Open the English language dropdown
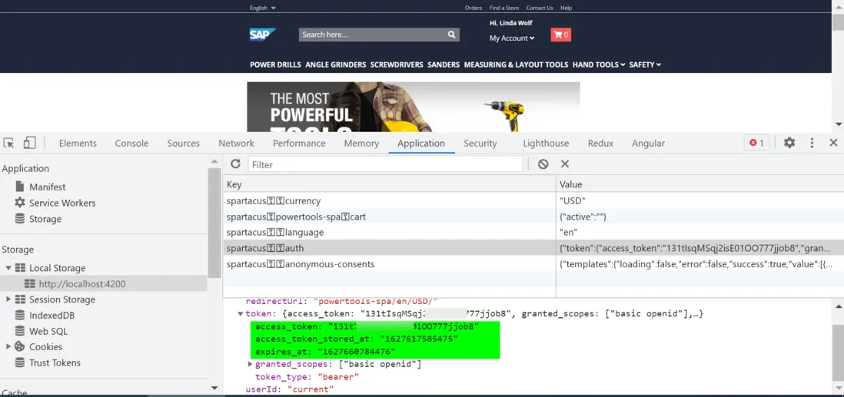 (x=263, y=8)
